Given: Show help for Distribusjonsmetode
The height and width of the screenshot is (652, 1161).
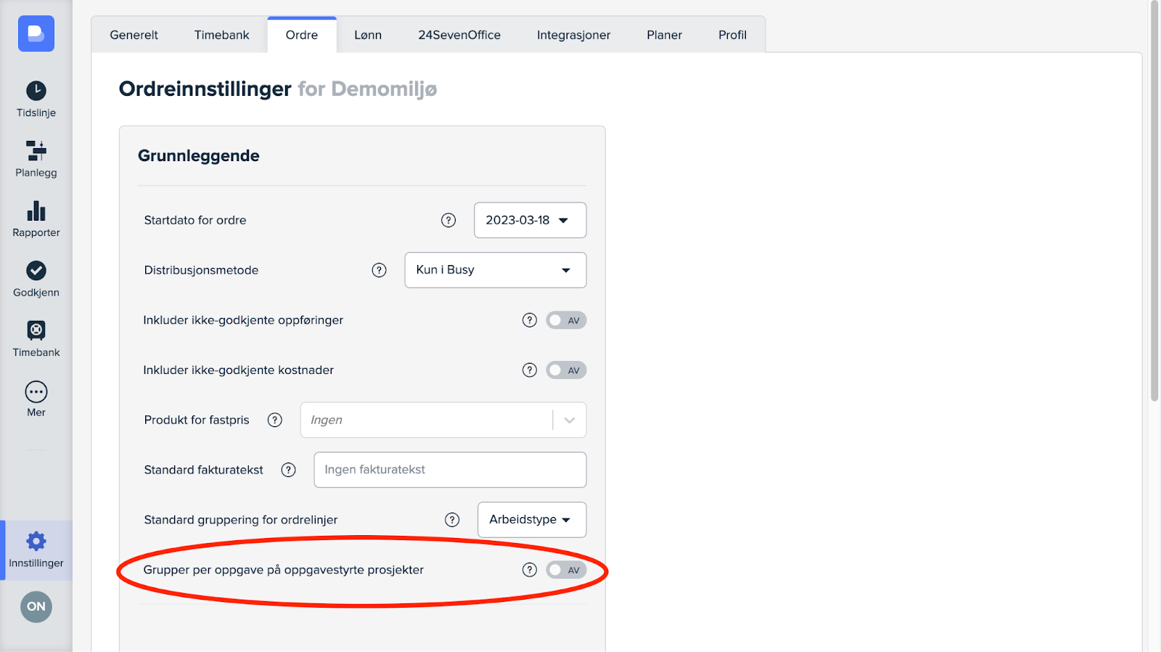Looking at the screenshot, I should (379, 270).
